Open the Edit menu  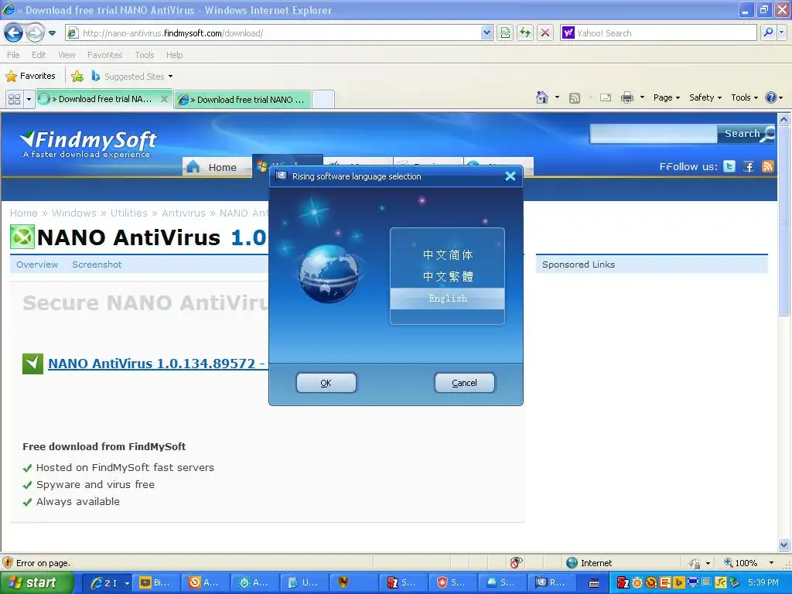click(39, 55)
